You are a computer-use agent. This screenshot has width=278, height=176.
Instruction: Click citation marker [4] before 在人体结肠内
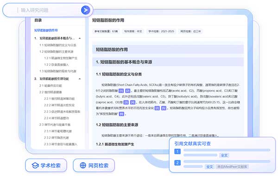point(133,102)
